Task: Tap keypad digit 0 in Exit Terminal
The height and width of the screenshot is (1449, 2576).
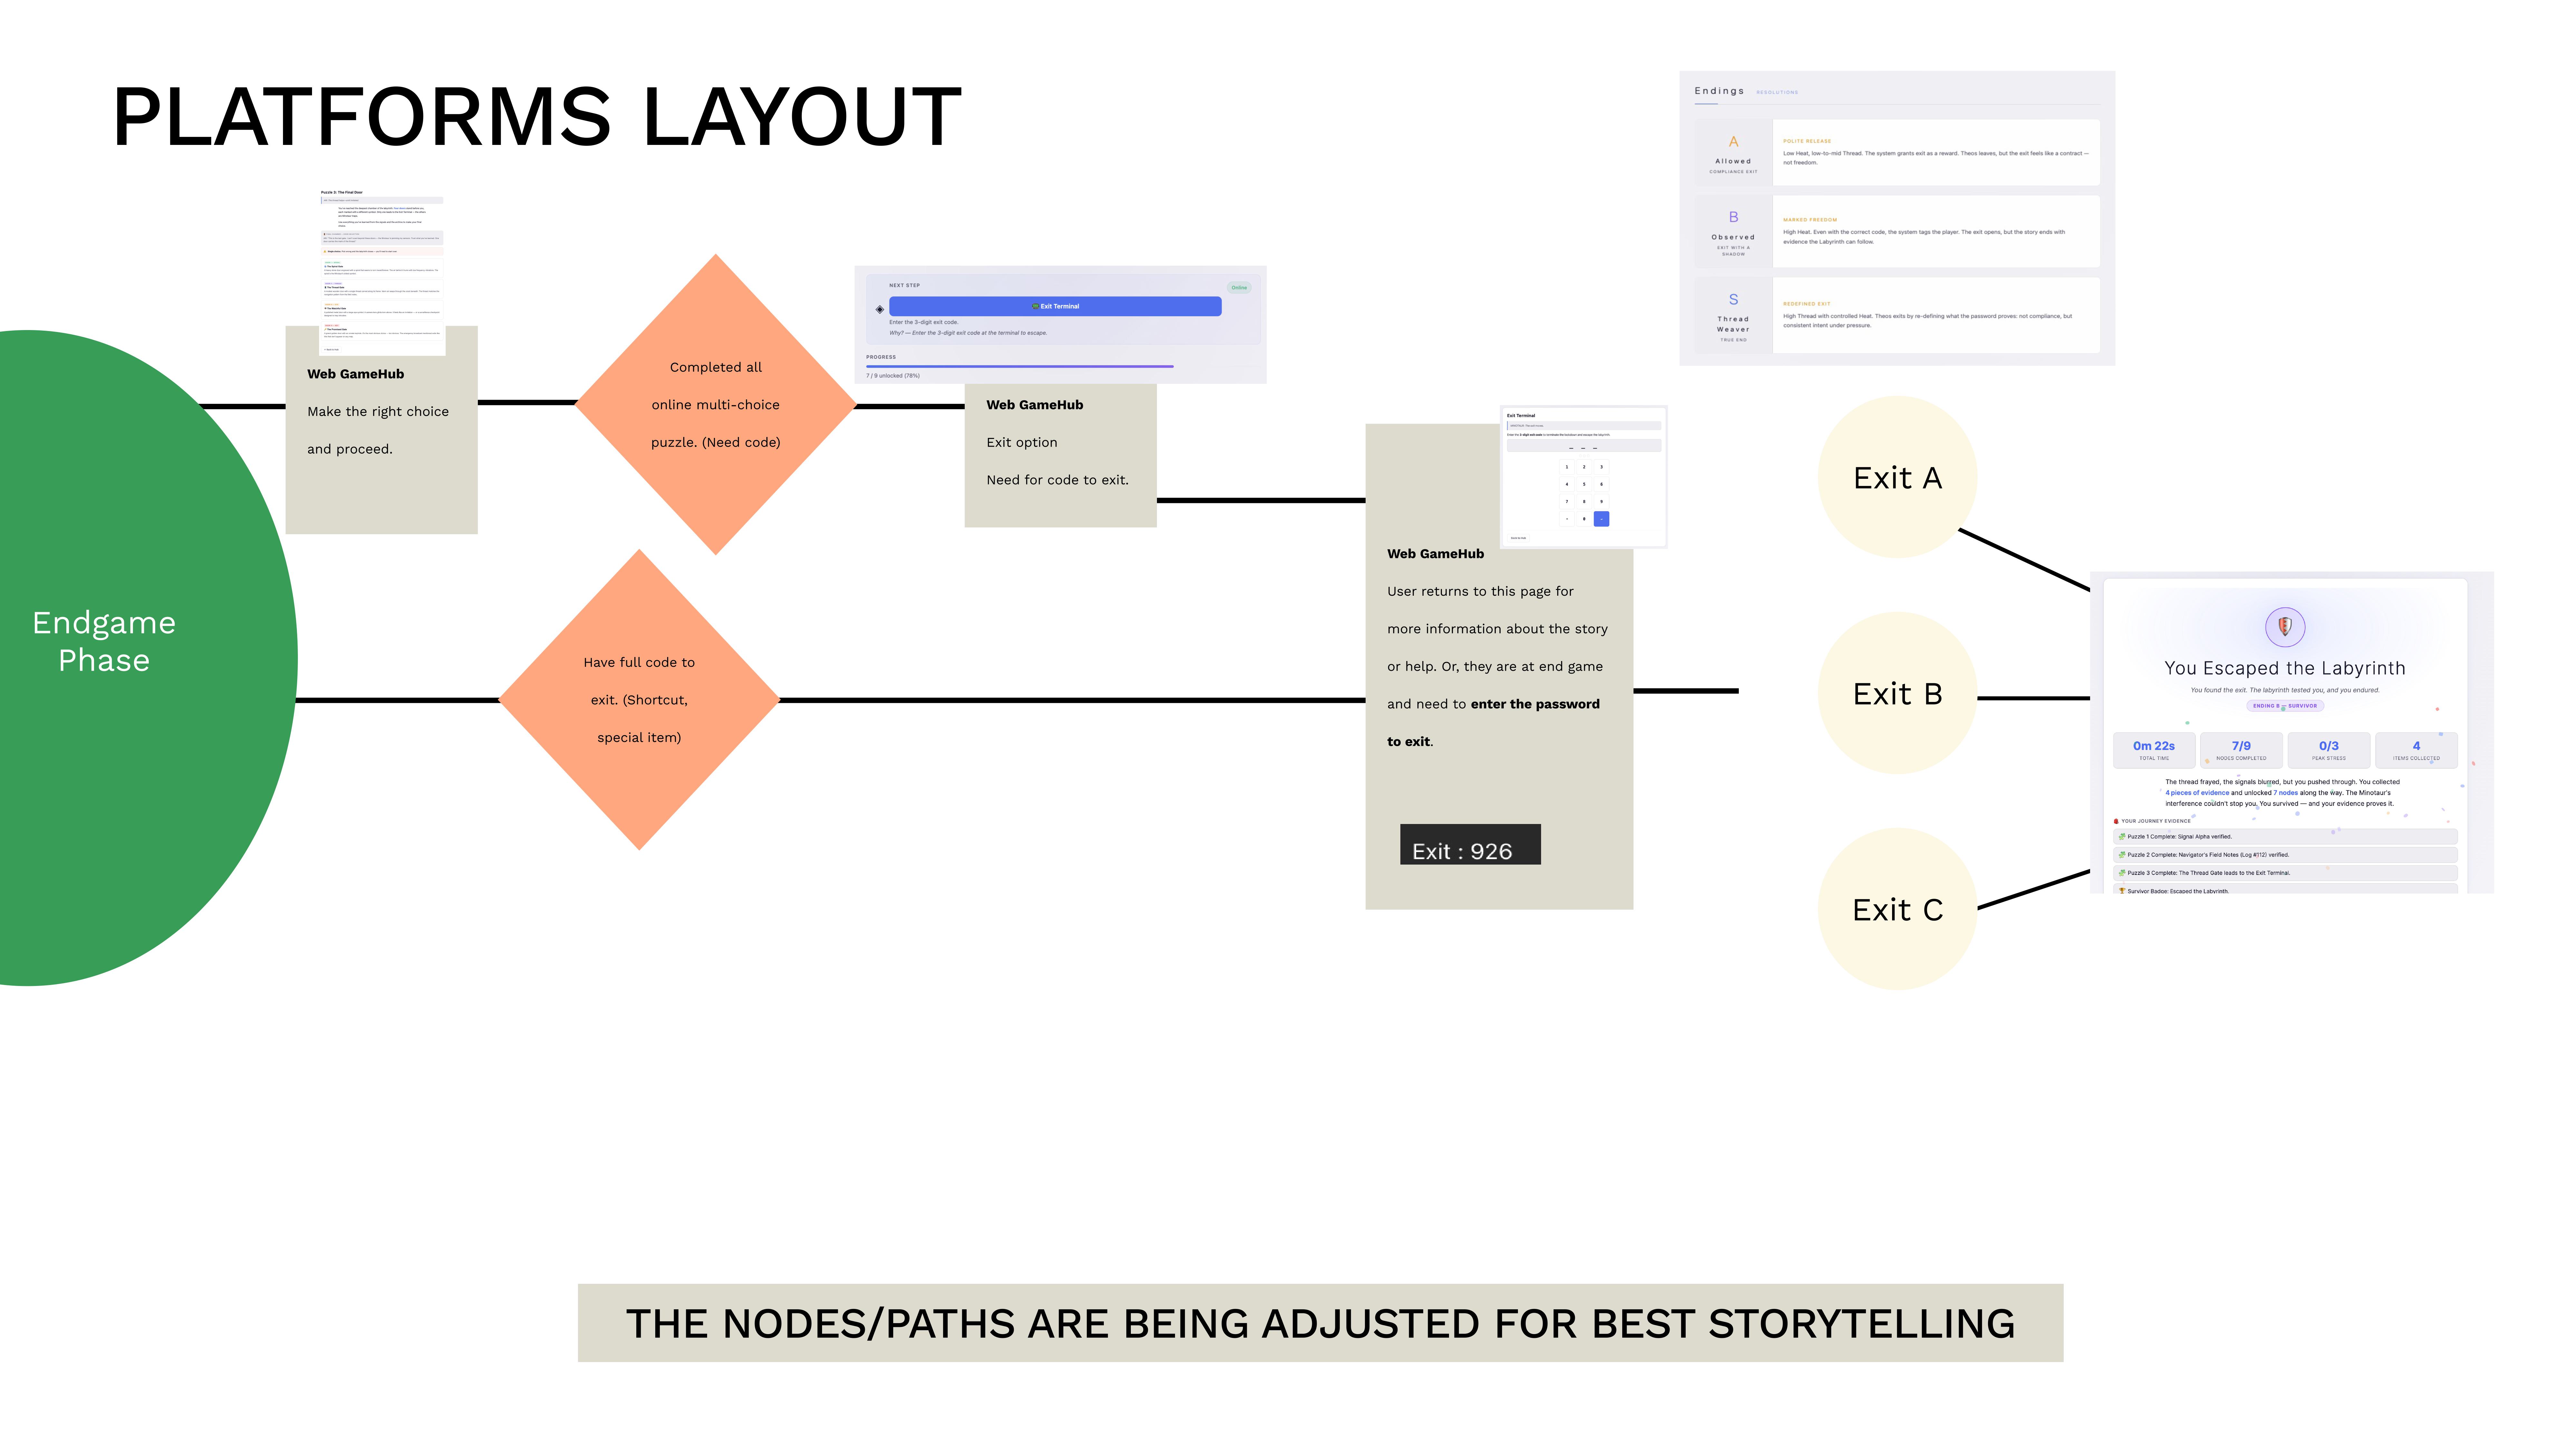Action: tap(1584, 519)
